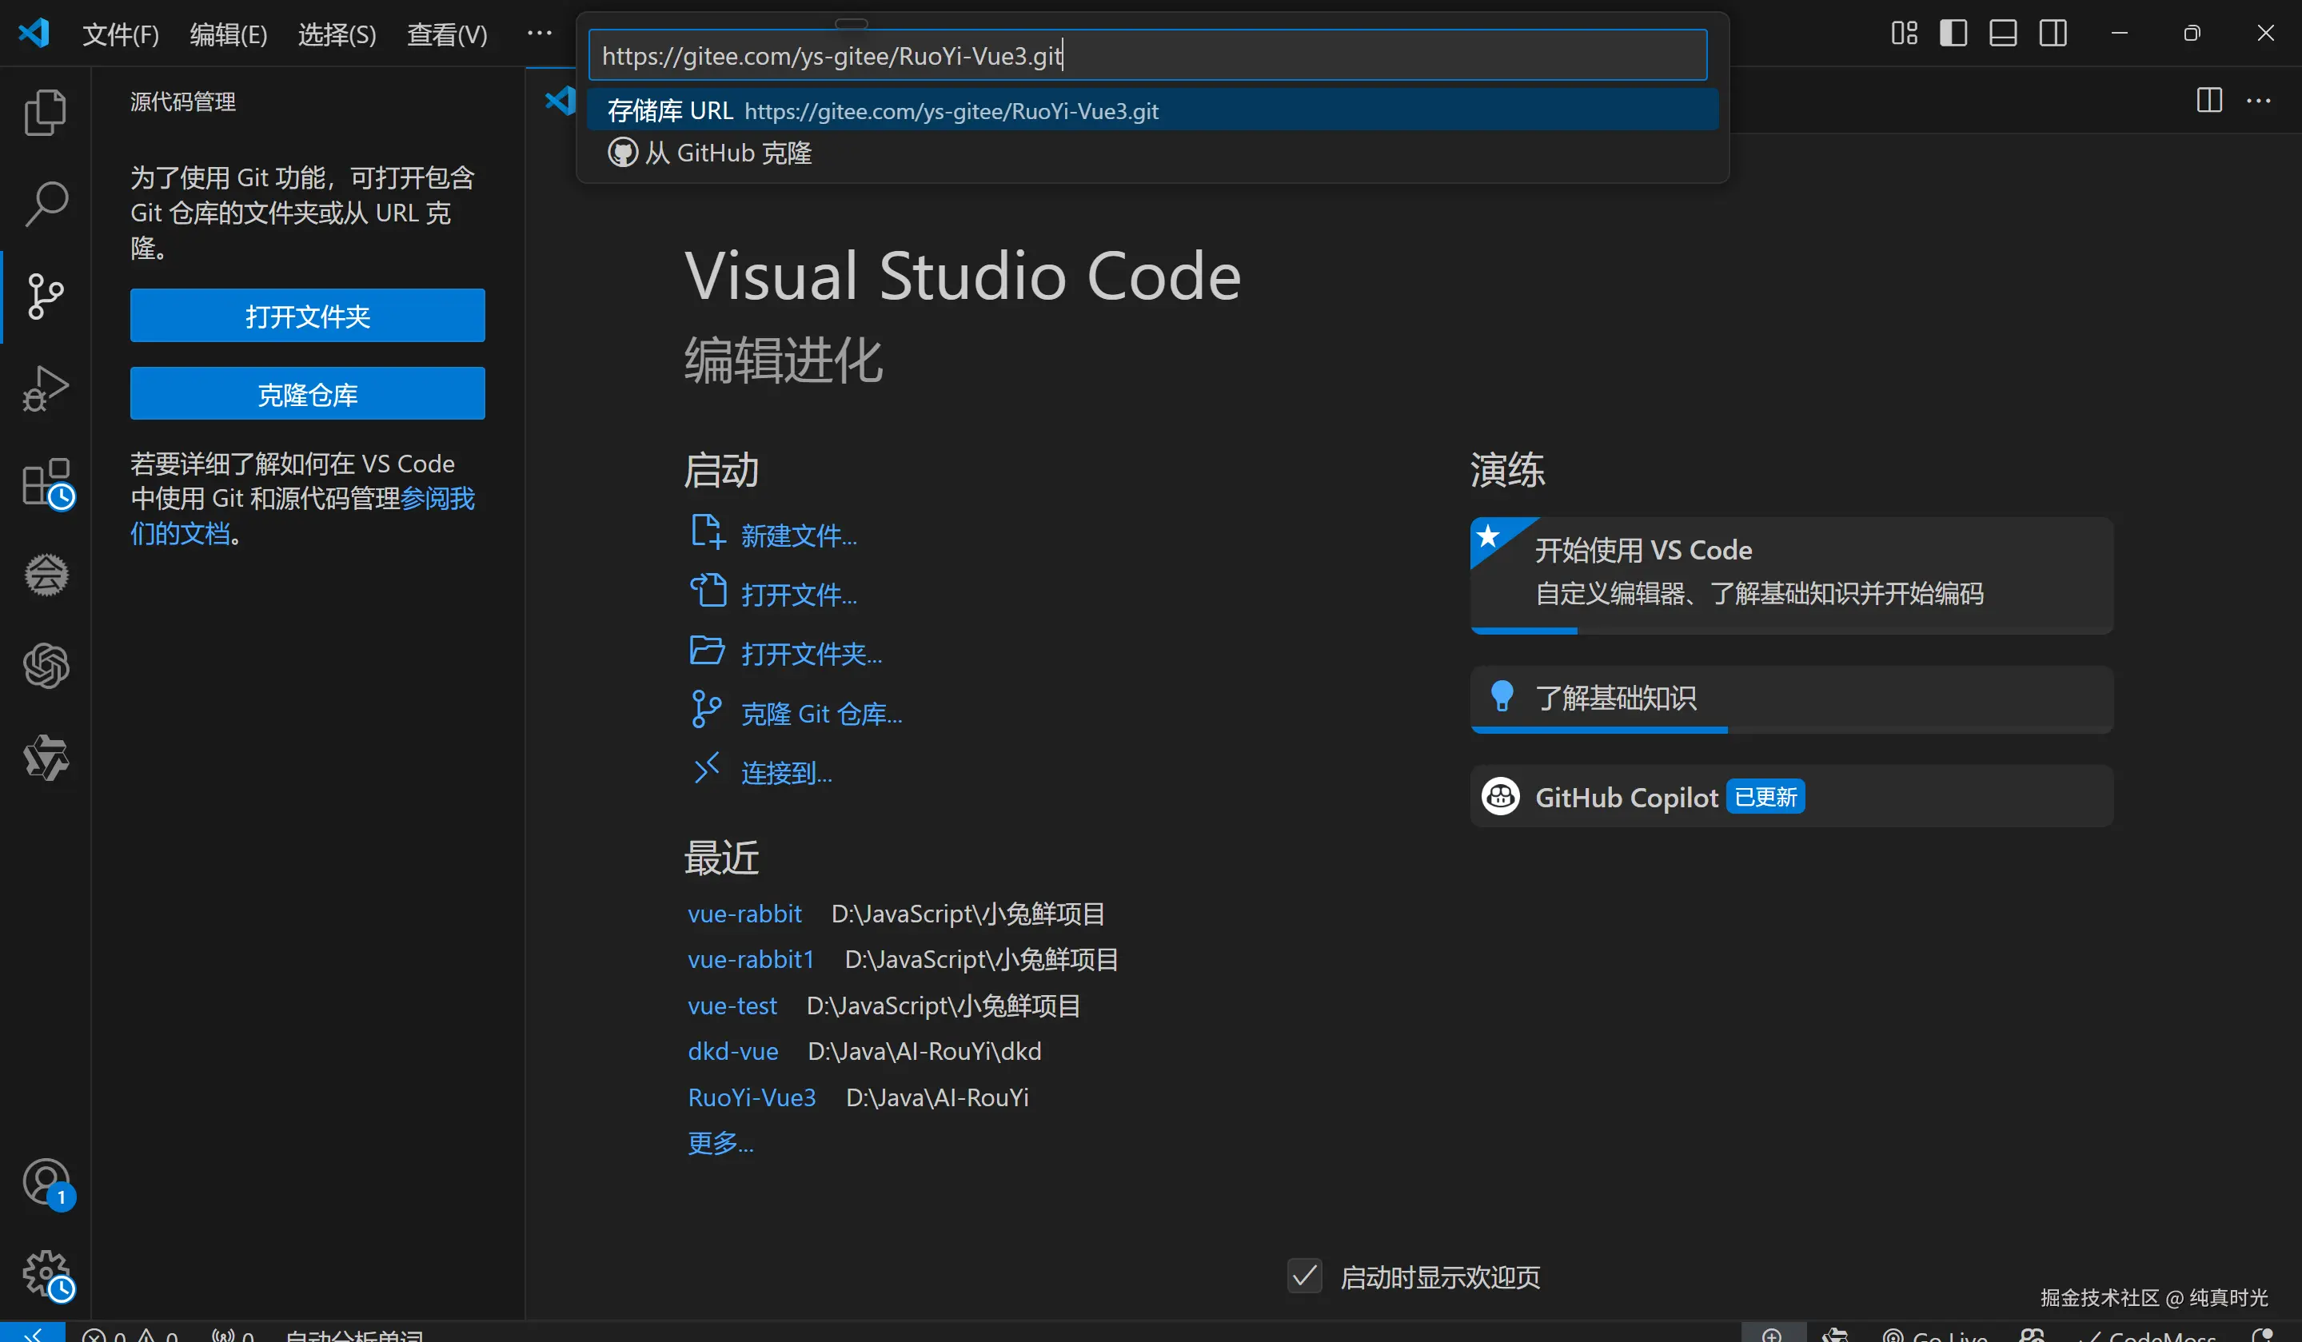Uncheck show welcome page on startup
This screenshot has height=1342, width=2302.
[x=1303, y=1276]
